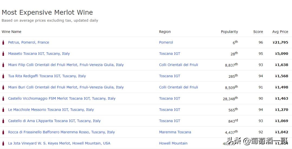
Task: Click the bottle icon next to Rocca di Frassinello
Action: tap(3, 132)
